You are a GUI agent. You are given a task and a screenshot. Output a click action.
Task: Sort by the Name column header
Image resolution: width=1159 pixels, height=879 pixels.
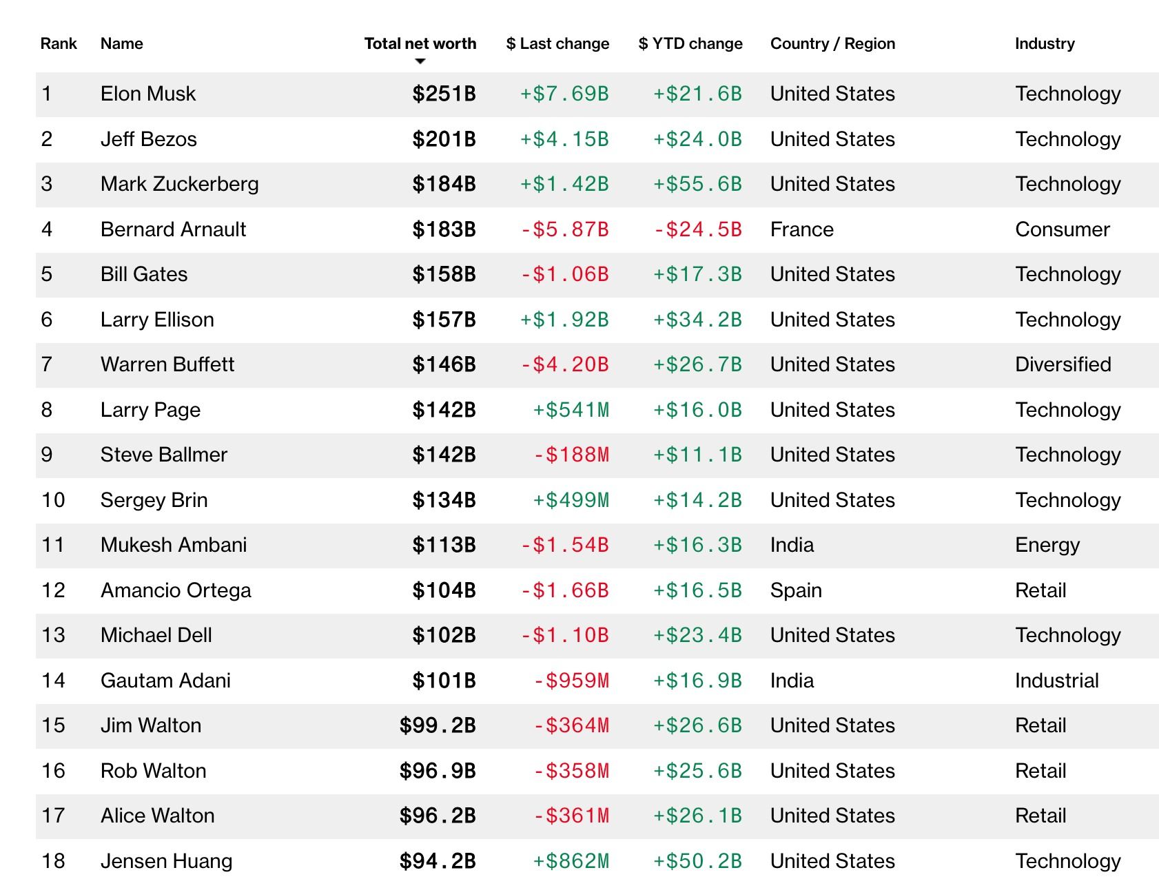coord(122,43)
